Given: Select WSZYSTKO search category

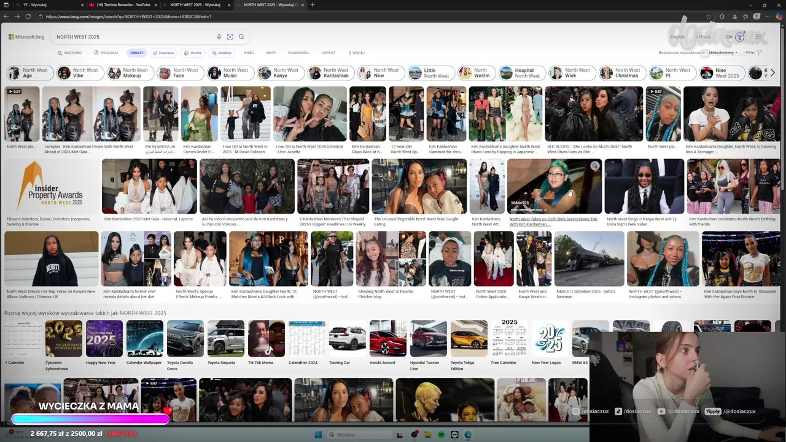Looking at the screenshot, I should pos(70,53).
